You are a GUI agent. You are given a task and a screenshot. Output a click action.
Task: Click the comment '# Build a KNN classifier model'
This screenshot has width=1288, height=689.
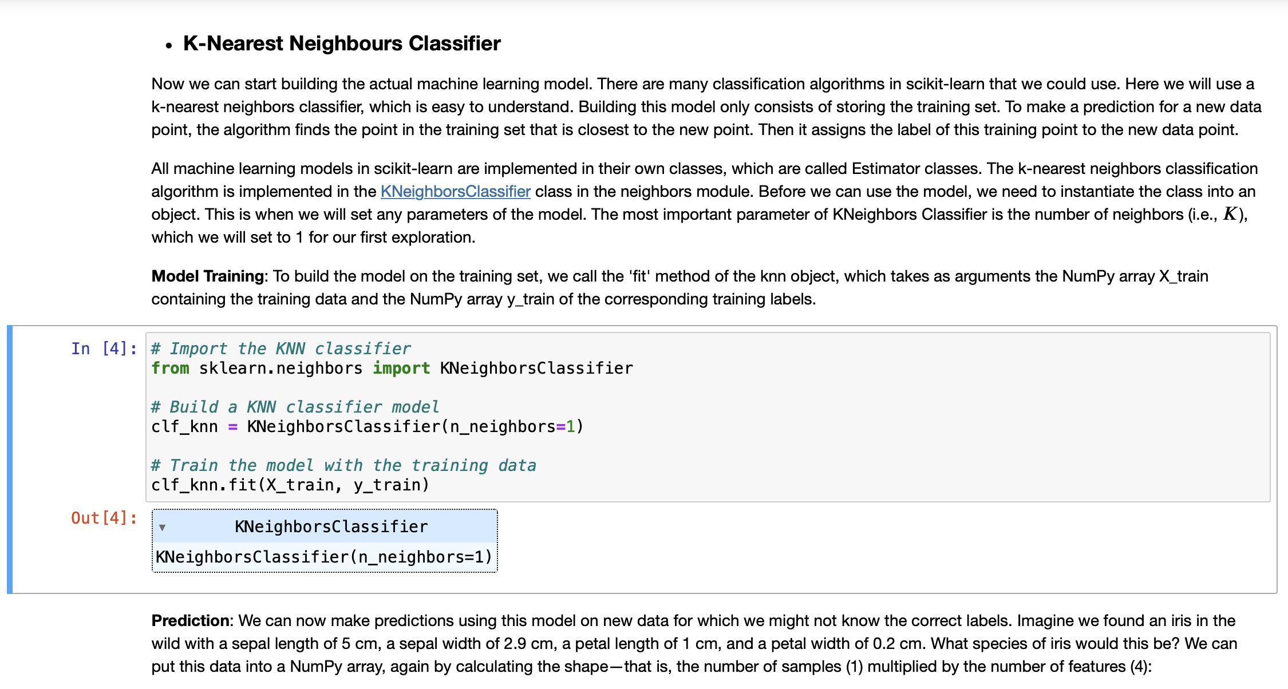(295, 406)
